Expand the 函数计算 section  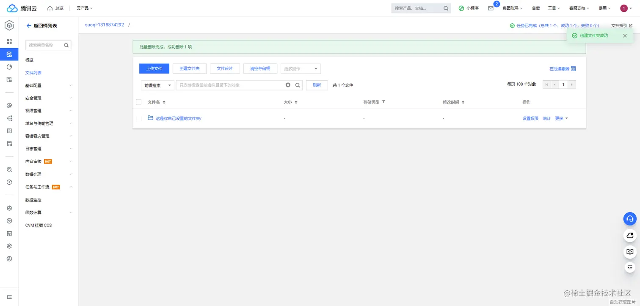48,213
